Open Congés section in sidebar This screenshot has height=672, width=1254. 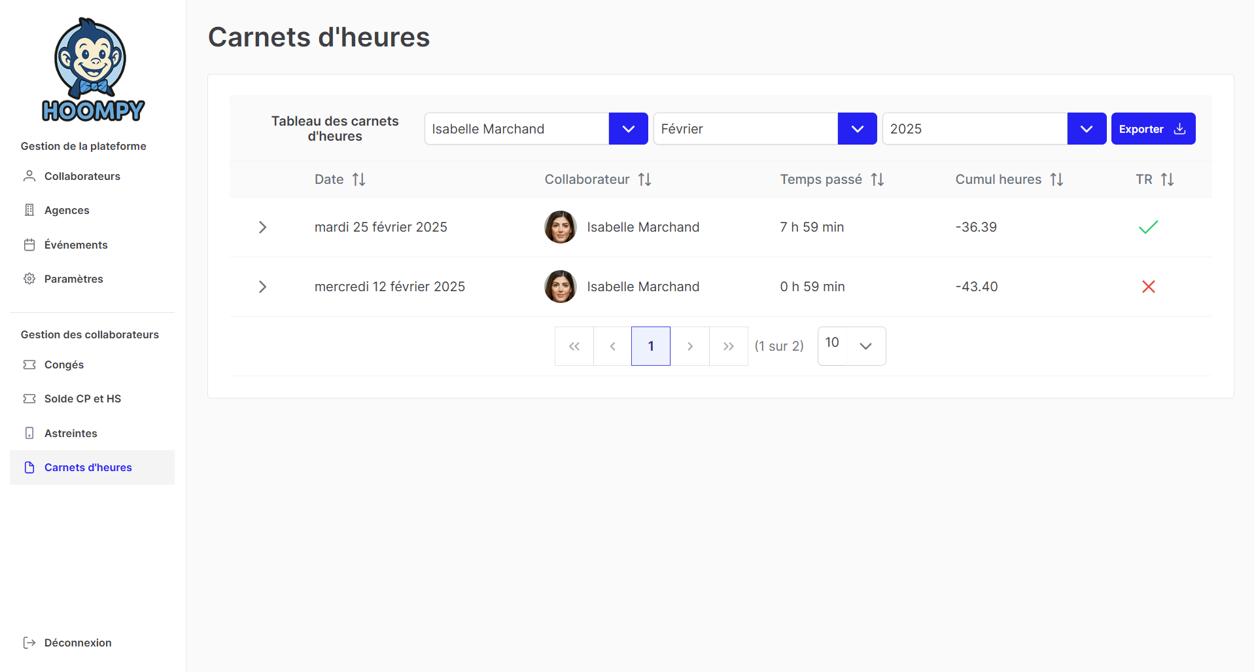point(63,364)
